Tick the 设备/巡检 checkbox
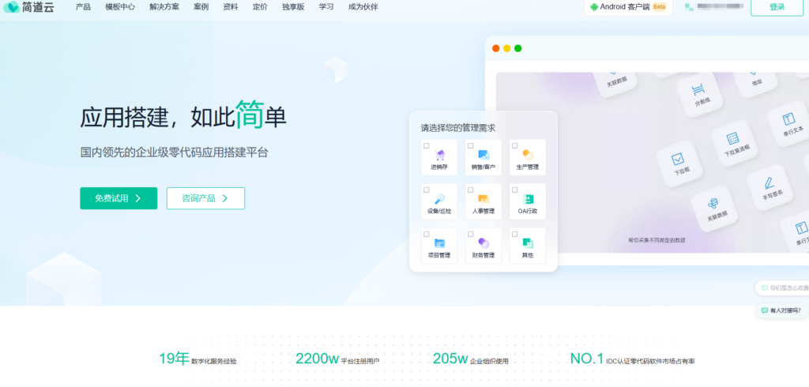The image size is (809, 387). 426,190
